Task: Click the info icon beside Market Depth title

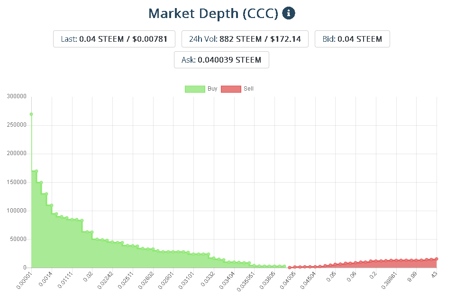Action: (289, 13)
